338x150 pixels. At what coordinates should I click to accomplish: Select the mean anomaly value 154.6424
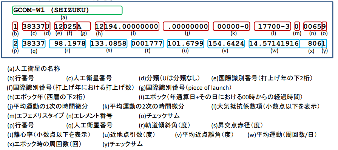pos(226,43)
